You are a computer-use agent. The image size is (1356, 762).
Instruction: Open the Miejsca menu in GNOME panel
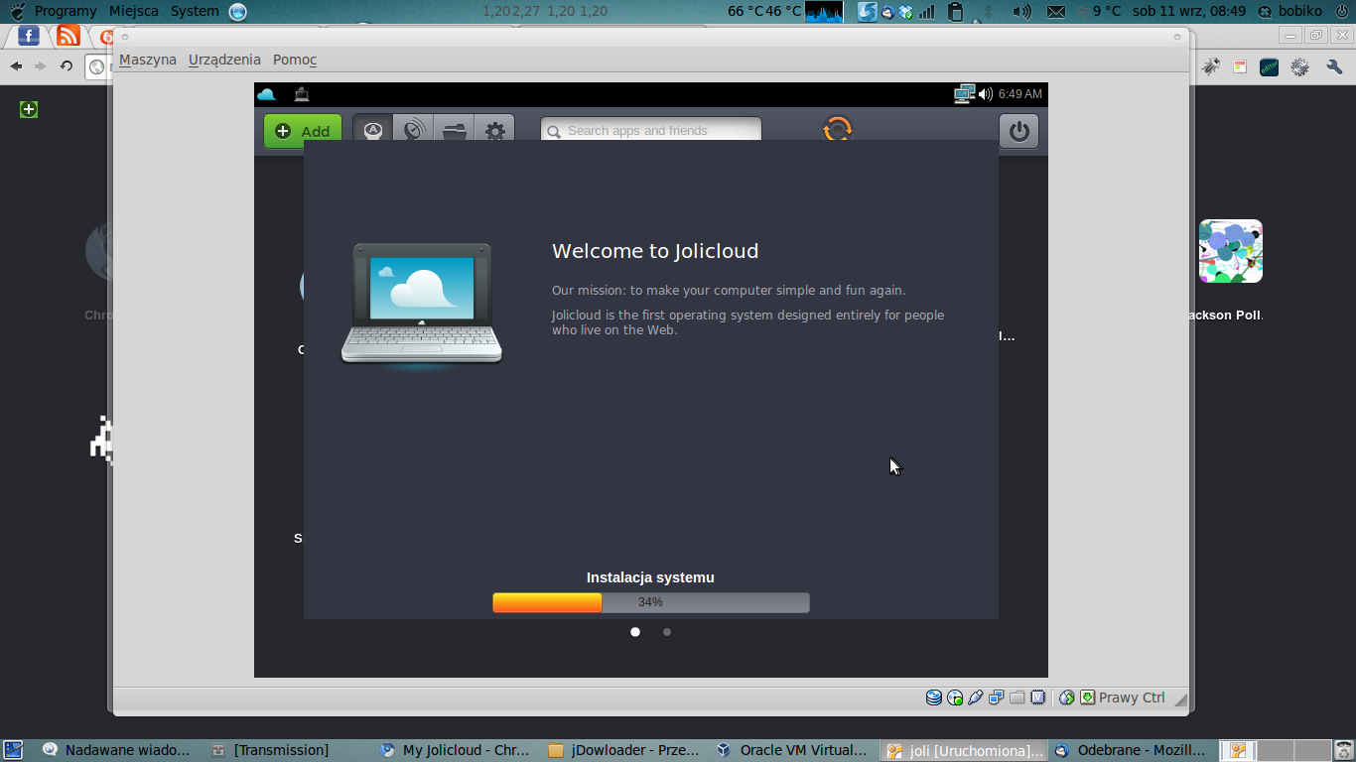point(134,11)
